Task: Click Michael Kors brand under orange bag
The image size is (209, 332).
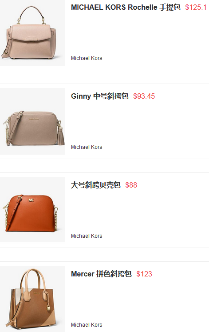Action: pyautogui.click(x=87, y=236)
